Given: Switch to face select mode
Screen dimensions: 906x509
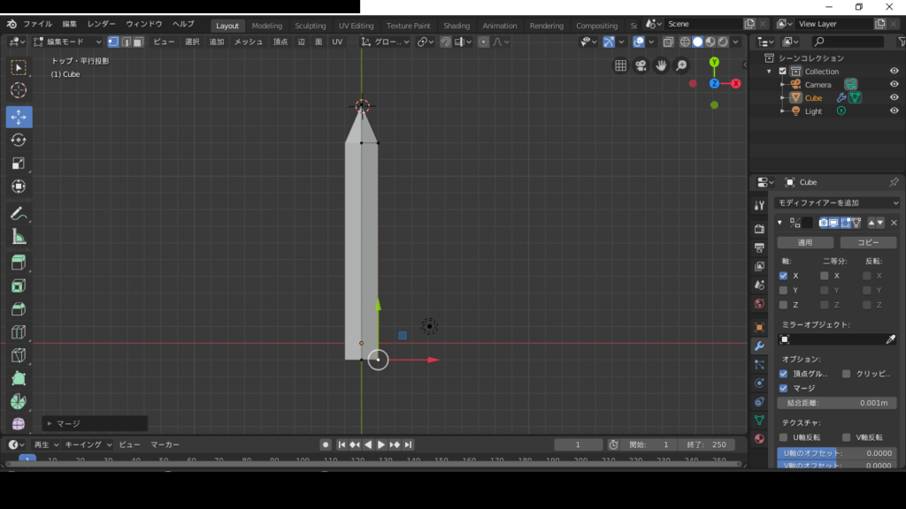Looking at the screenshot, I should (x=138, y=42).
